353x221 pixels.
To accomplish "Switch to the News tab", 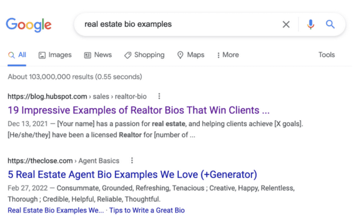I will (x=98, y=55).
